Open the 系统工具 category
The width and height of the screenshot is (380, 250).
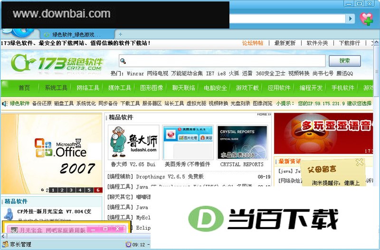coord(56,88)
